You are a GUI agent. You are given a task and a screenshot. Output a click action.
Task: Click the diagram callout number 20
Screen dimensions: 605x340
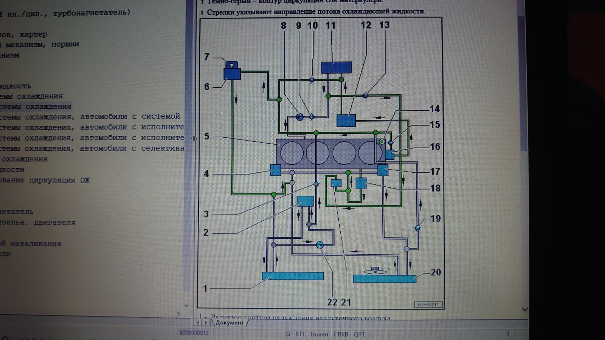(436, 272)
